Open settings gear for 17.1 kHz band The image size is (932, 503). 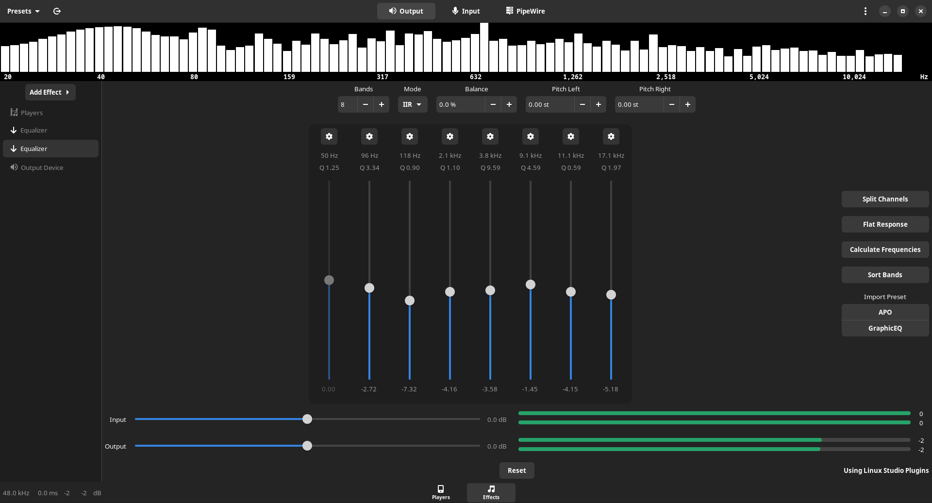coord(611,137)
